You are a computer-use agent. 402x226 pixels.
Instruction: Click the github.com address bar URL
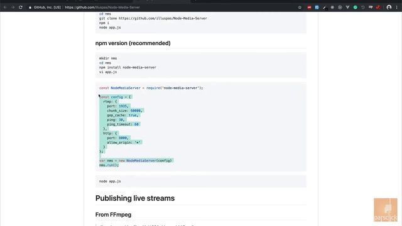[102, 8]
